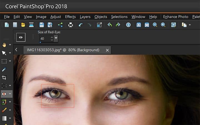
Task: Select the gradient Flood Fill tool
Action: pos(4,118)
